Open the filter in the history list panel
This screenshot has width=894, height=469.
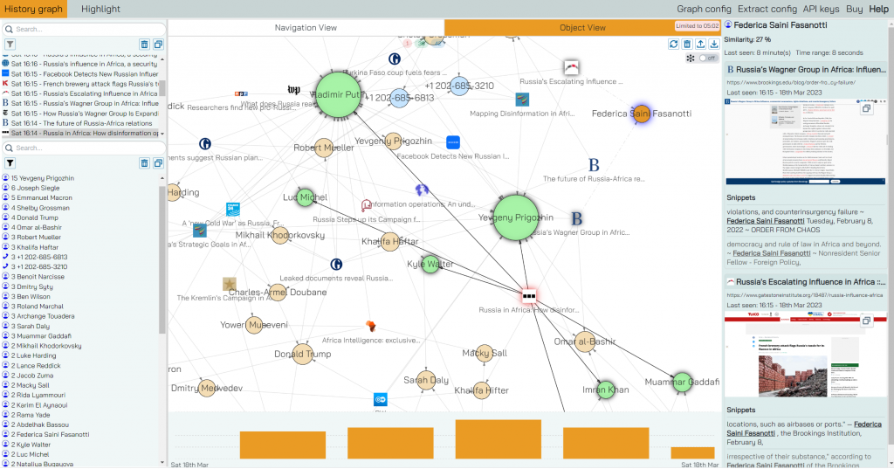(x=10, y=45)
